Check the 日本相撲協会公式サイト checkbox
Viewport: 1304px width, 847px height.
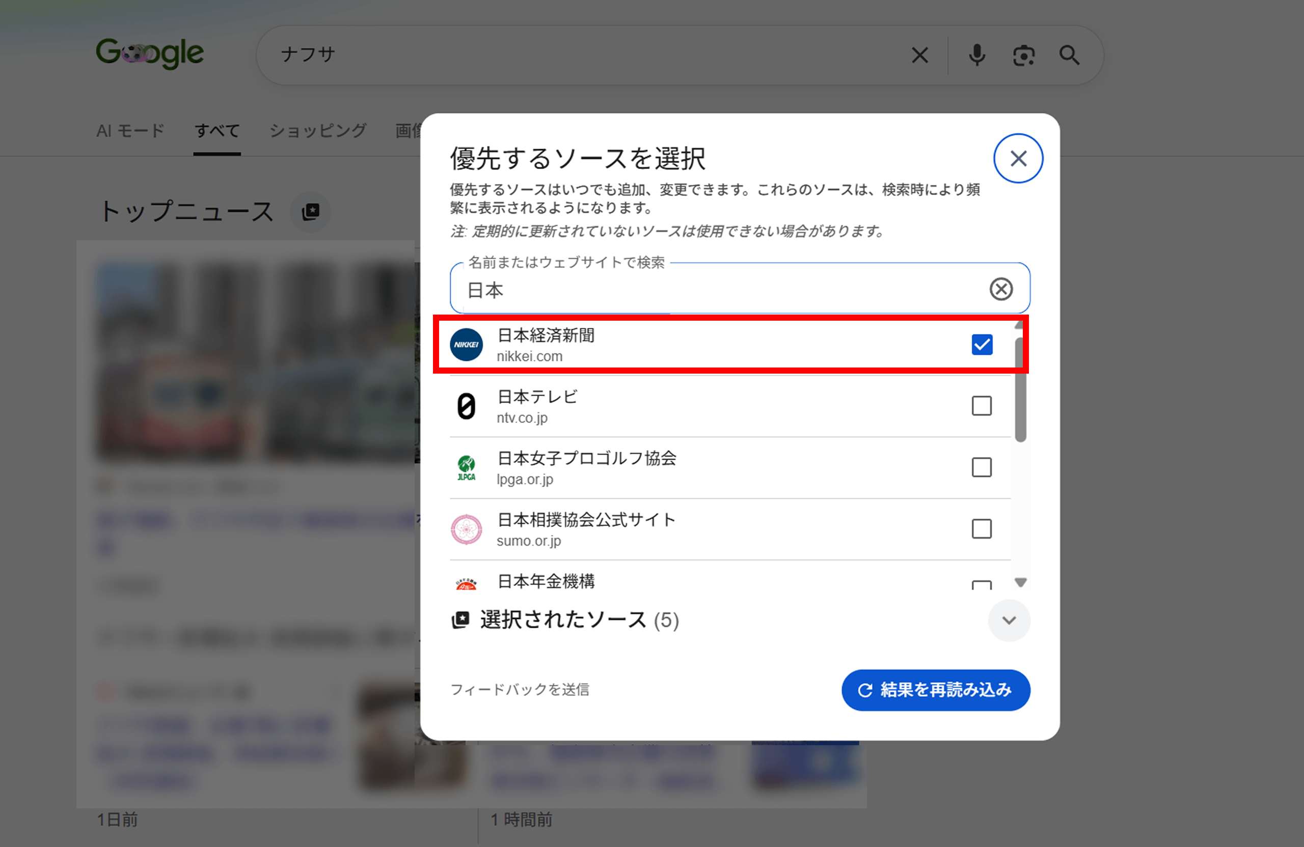tap(982, 528)
